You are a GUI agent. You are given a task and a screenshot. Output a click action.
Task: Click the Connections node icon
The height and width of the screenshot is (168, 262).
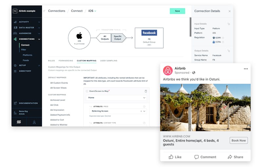[x=15, y=39]
